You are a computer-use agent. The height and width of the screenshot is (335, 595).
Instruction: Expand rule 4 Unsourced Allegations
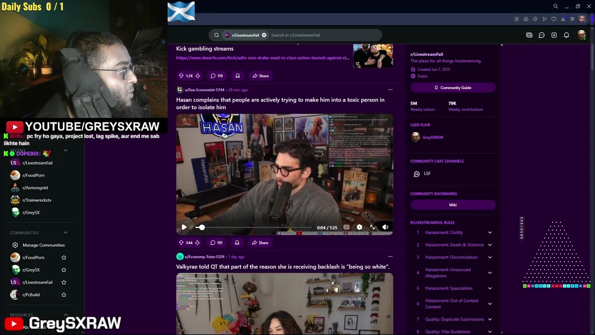(489, 273)
